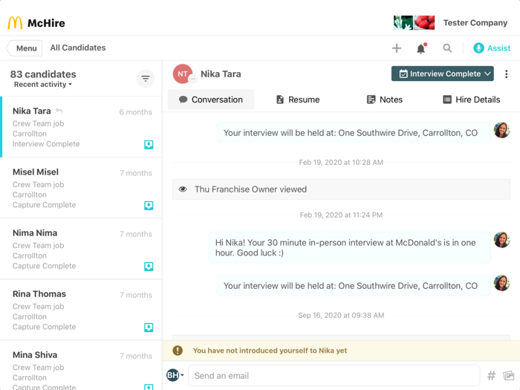Click the hashtag templates icon
Viewport: 520px width, 390px height.
491,376
